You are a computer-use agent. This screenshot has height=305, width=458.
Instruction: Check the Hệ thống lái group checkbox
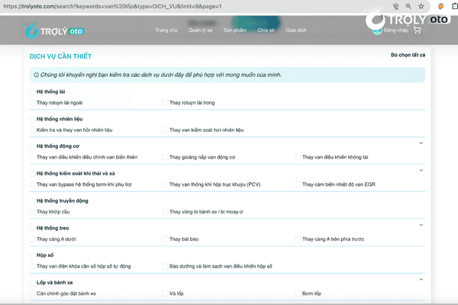[32, 91]
